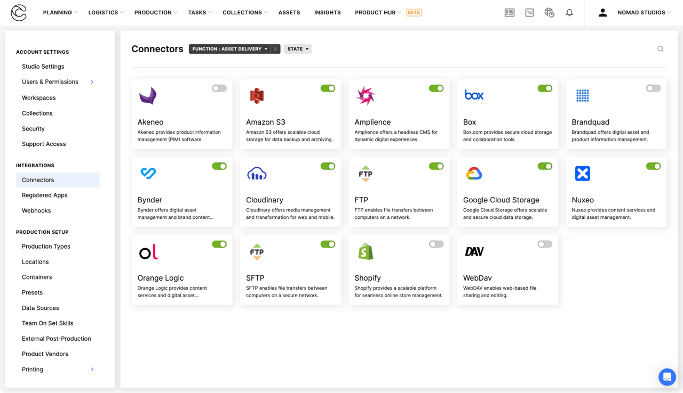Open the Google Cloud Storage connector card
Viewport: 683px width, 393px height.
click(x=507, y=192)
